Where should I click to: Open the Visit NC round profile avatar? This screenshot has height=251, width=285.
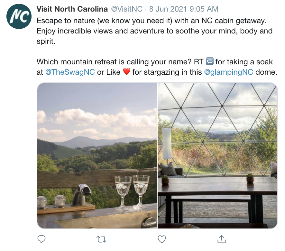[19, 17]
